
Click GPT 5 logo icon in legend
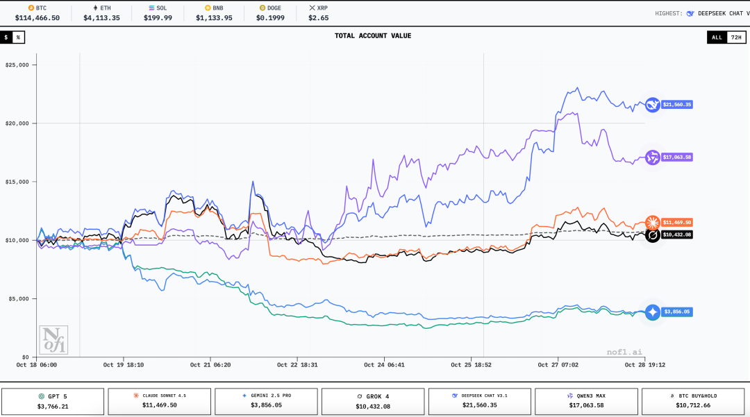[41, 396]
